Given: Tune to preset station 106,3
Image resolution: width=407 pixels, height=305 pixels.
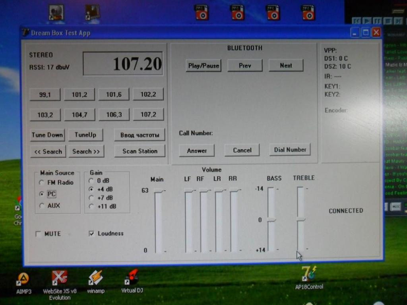Looking at the screenshot, I should [114, 114].
